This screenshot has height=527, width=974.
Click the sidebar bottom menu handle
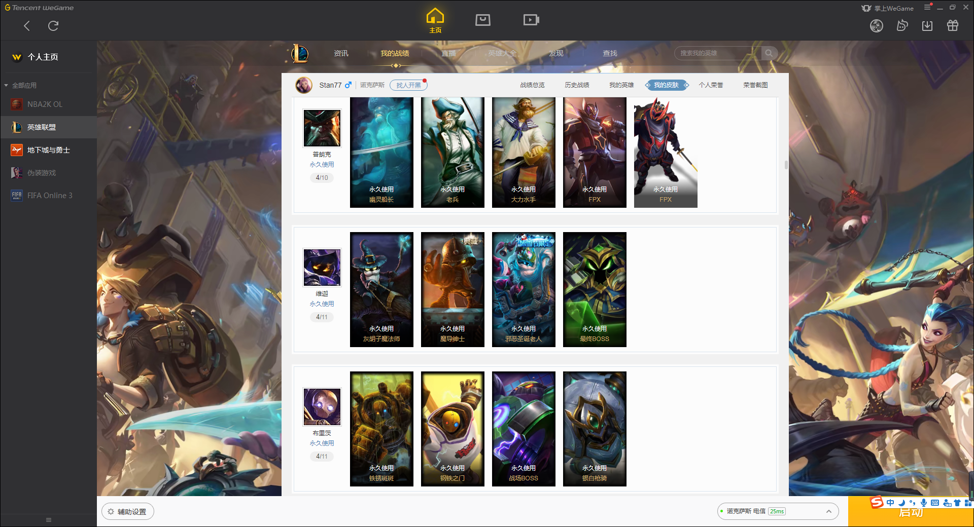click(x=49, y=520)
